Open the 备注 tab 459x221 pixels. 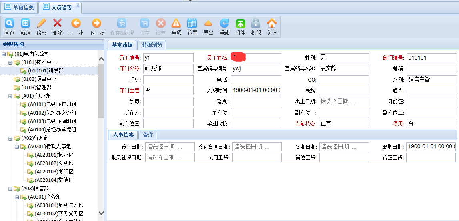click(148, 135)
